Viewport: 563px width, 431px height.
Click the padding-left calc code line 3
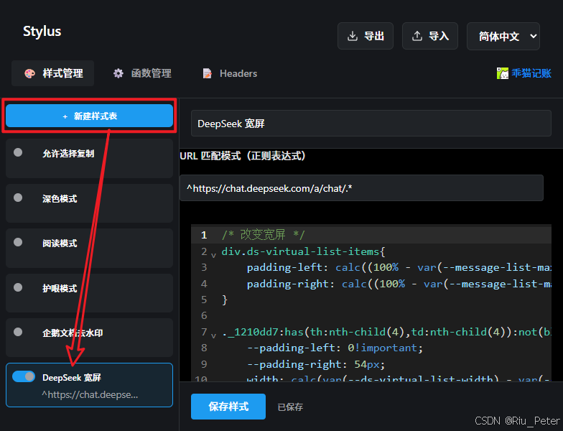tap(399, 267)
